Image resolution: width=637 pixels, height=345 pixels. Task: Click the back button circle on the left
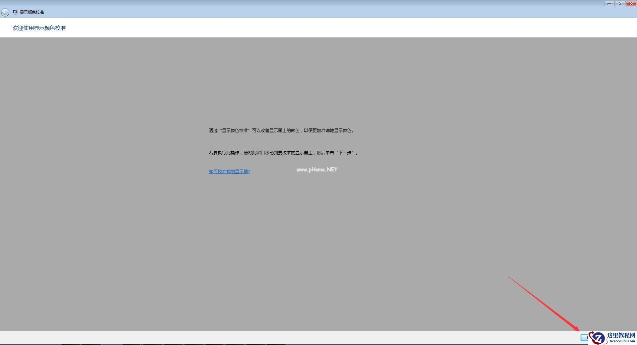pos(5,12)
